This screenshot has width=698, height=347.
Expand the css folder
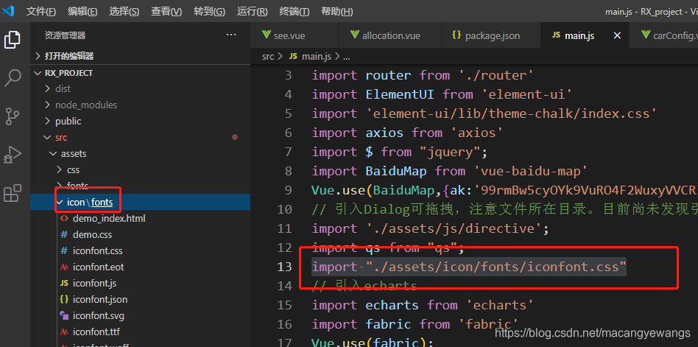140,169
